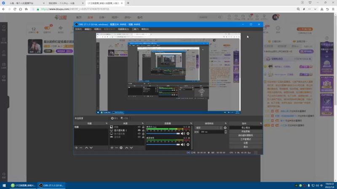
Task: Mute microphone speaker icon in mixer
Action: [183, 134]
